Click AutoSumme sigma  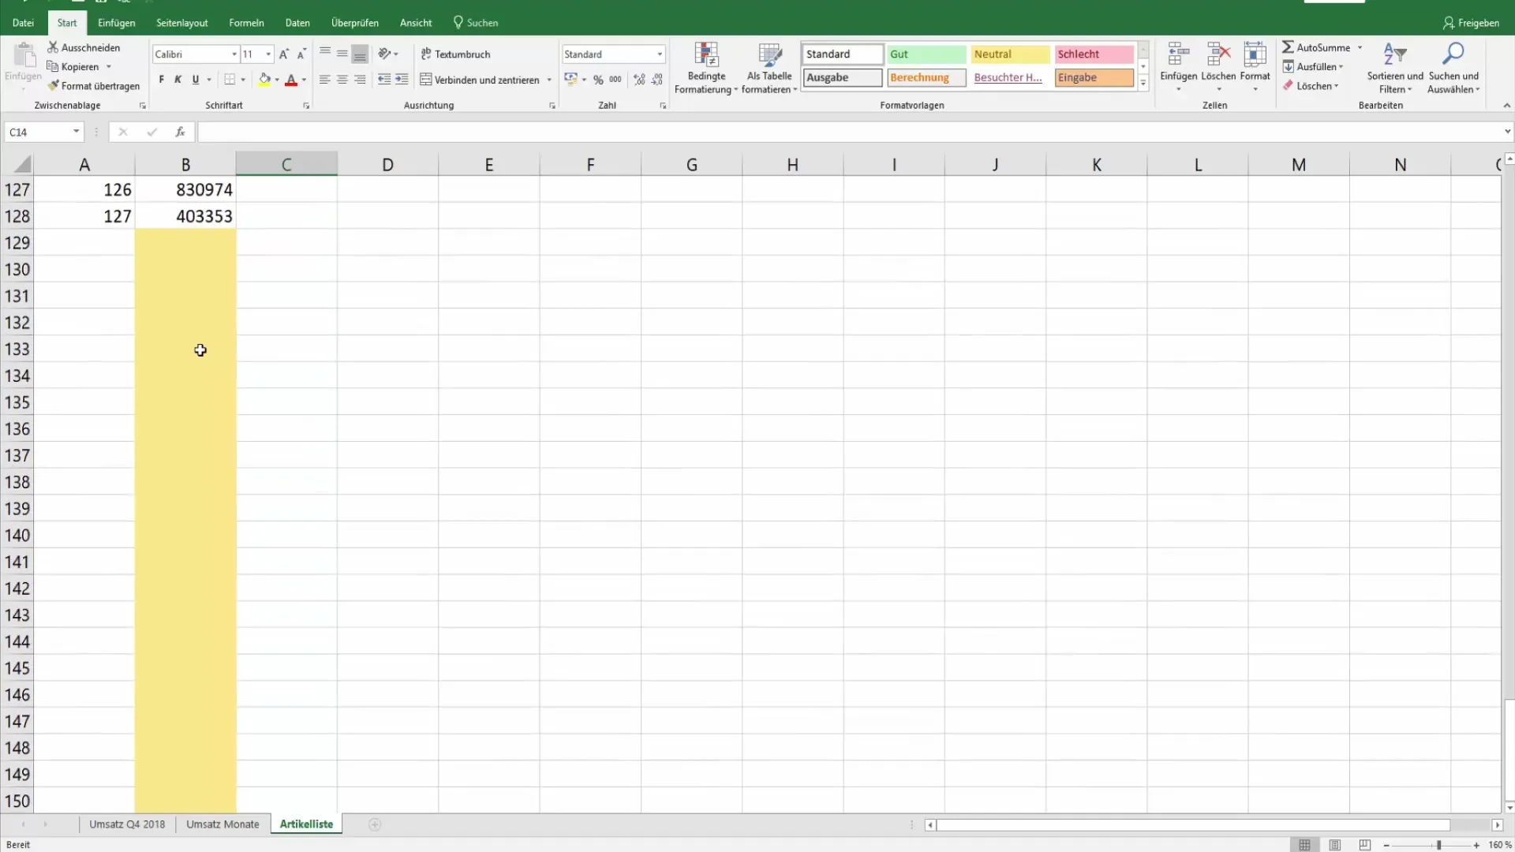click(1288, 47)
